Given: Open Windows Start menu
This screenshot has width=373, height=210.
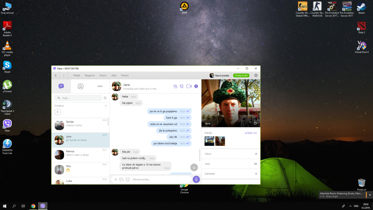Looking at the screenshot, I should 5,206.
